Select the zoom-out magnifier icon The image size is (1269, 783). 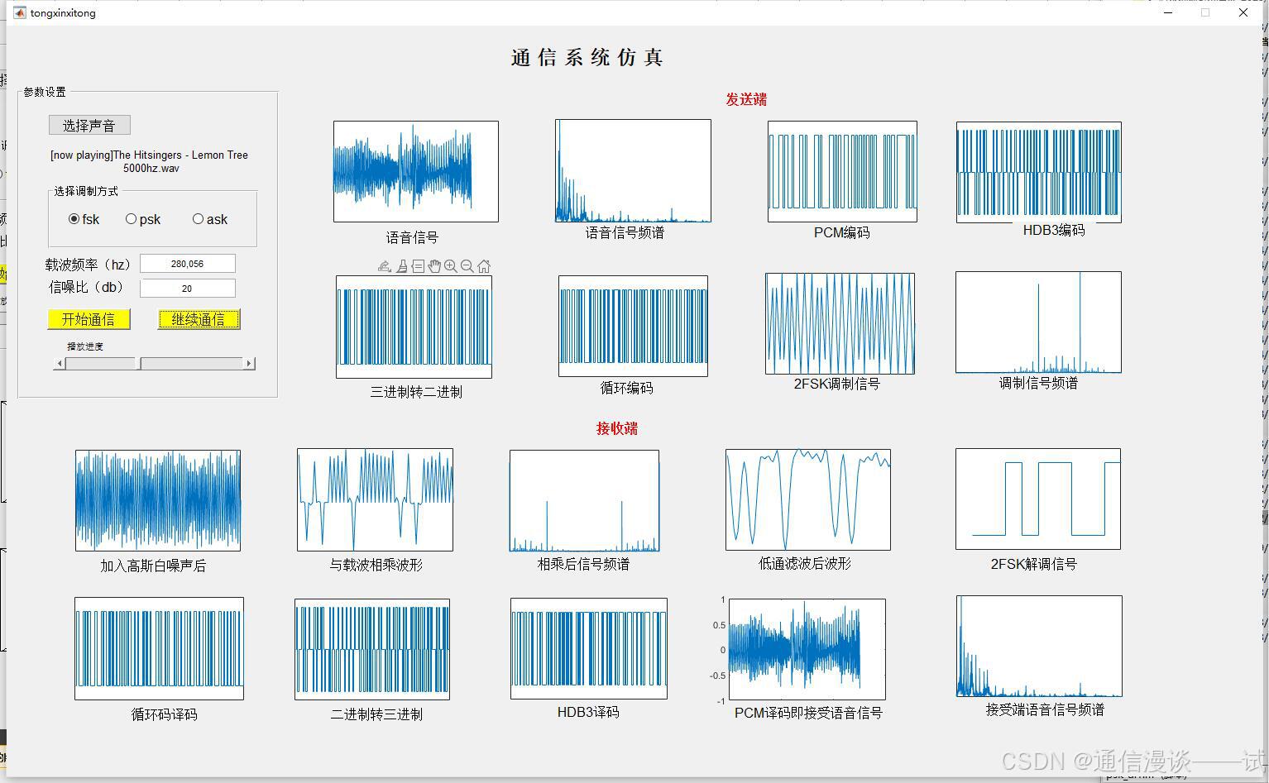coord(467,265)
